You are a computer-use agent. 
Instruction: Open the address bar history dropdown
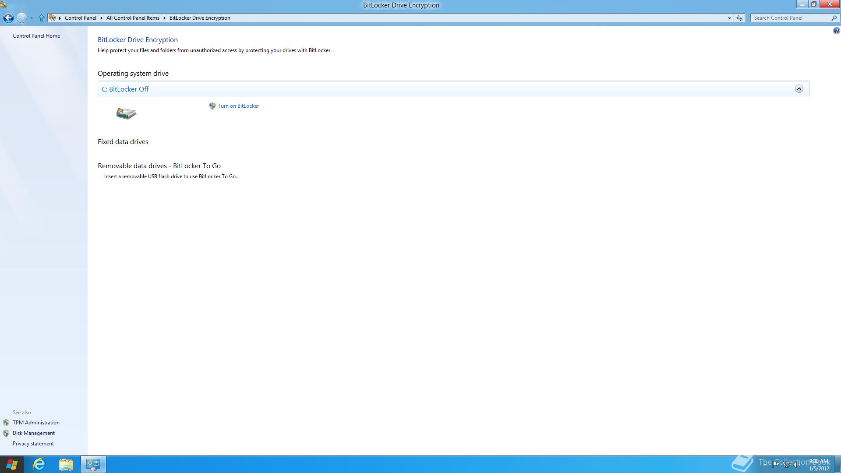729,18
